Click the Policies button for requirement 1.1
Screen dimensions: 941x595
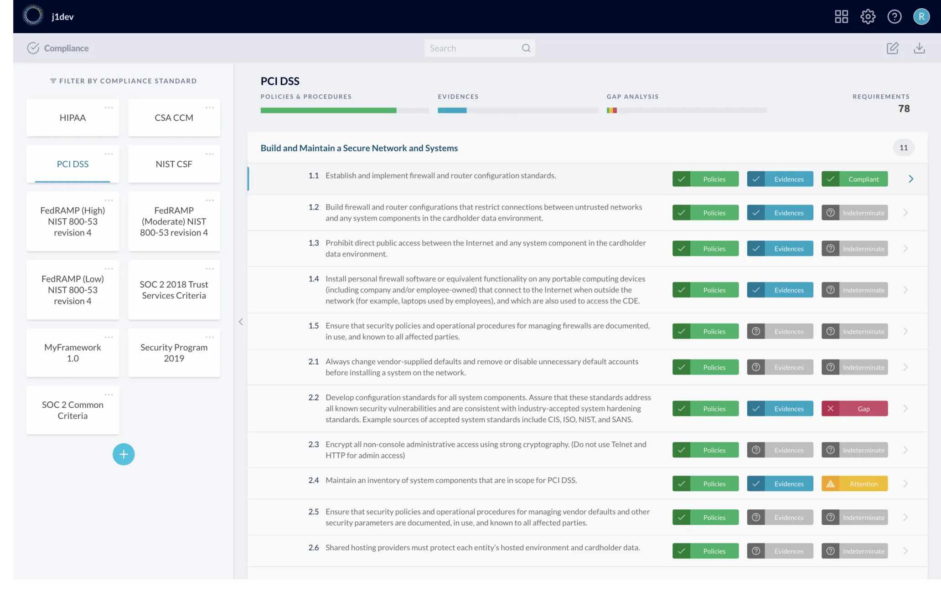705,179
